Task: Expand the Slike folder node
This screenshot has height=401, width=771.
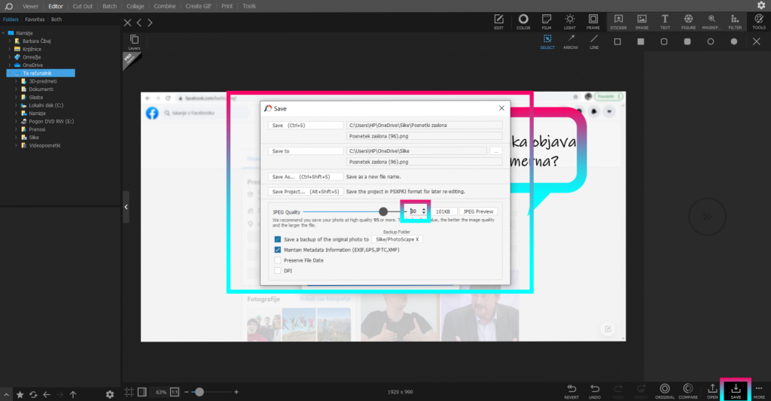Action: click(x=17, y=138)
